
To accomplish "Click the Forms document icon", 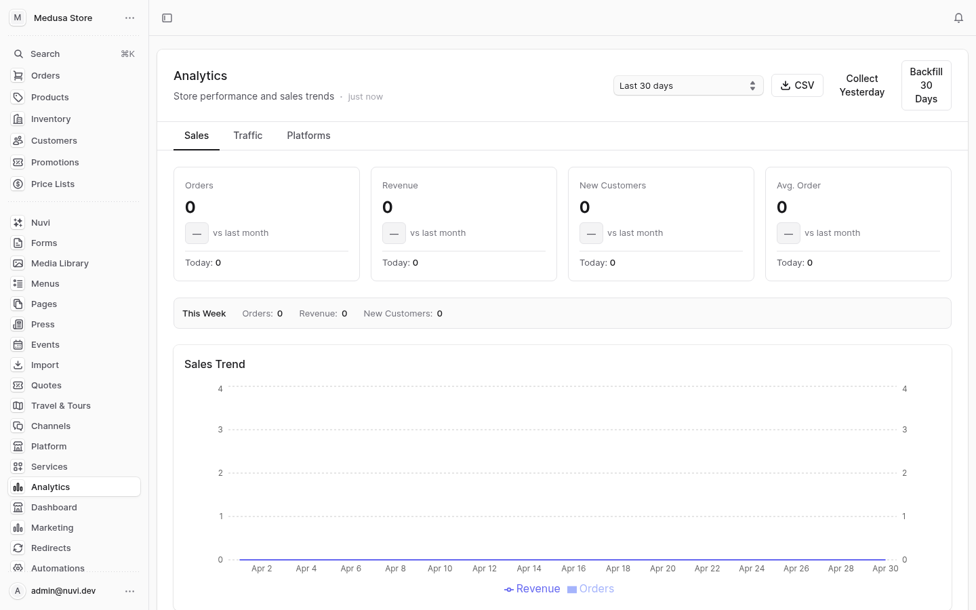I will [18, 243].
